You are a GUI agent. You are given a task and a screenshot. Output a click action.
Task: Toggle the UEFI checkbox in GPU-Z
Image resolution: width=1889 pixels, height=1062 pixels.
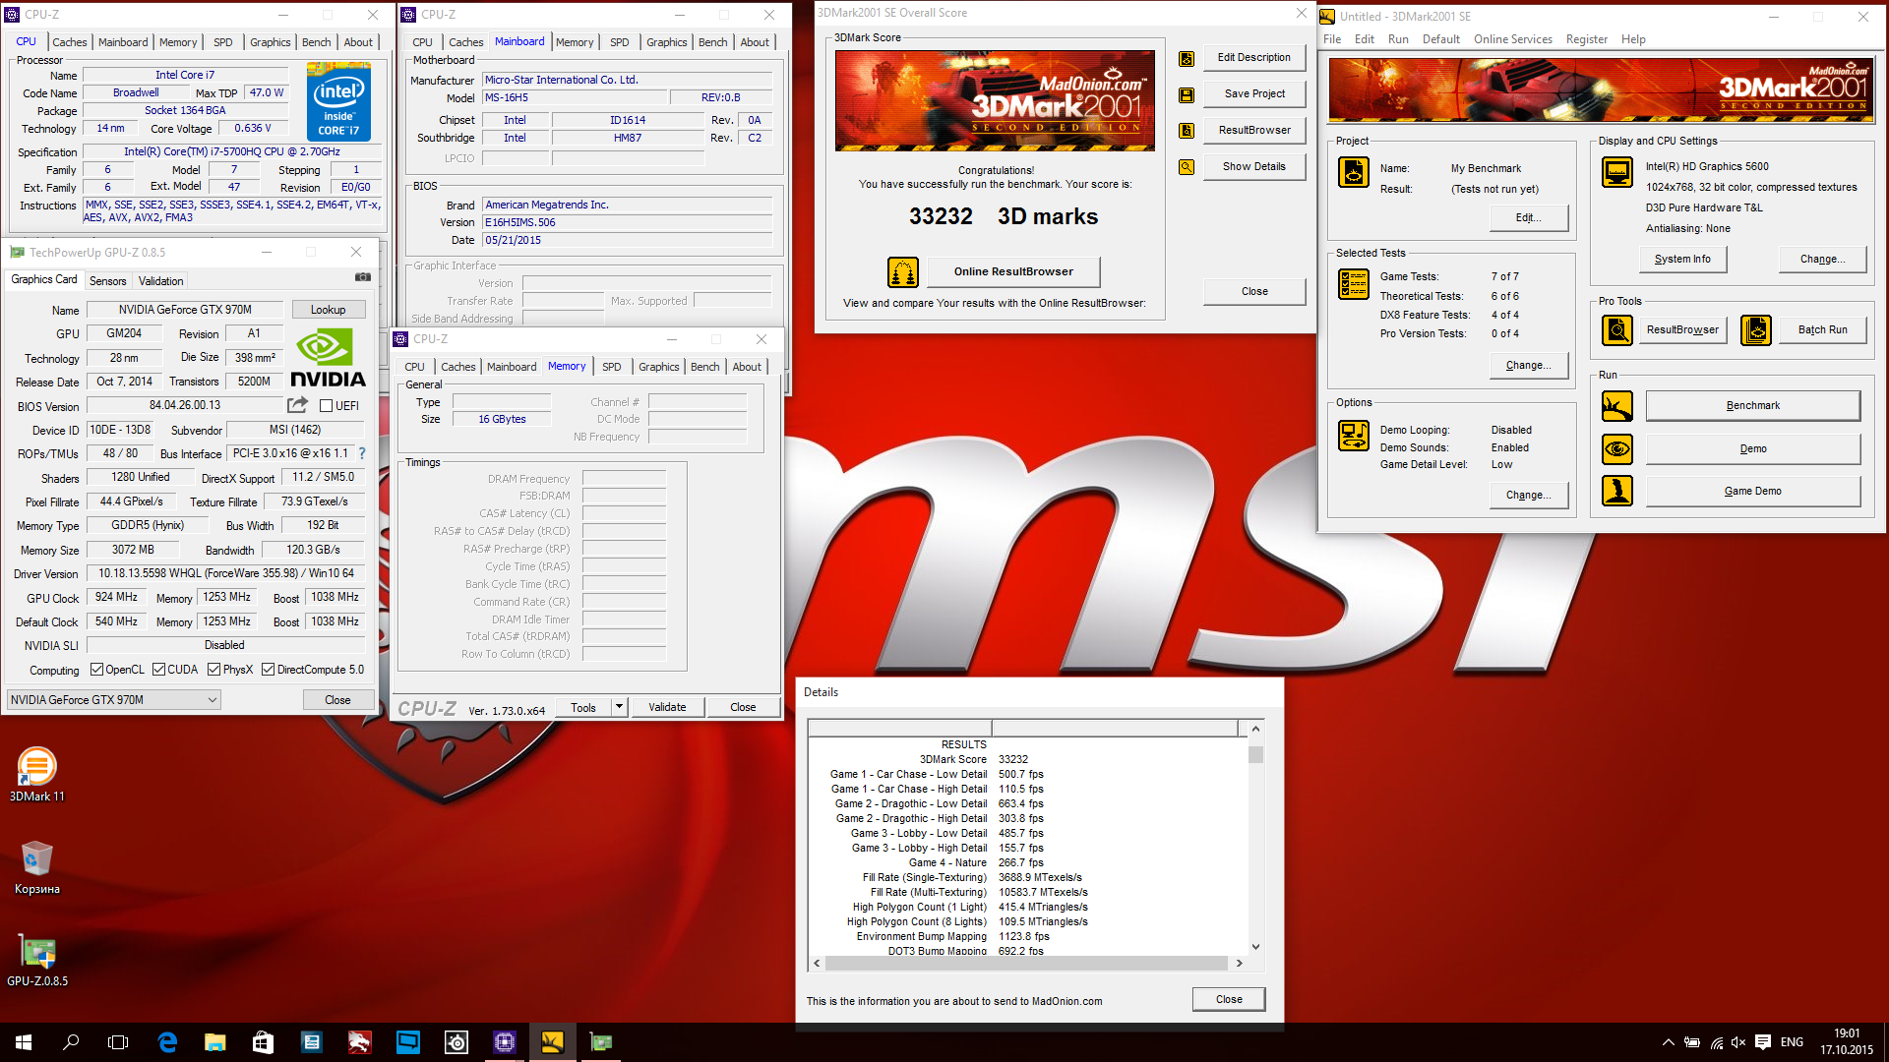[326, 406]
